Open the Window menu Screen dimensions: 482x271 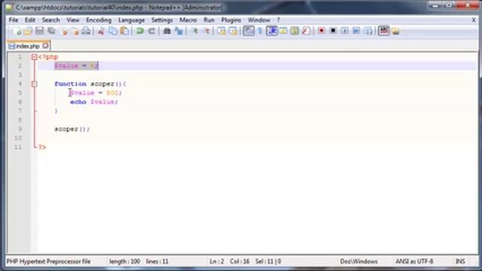coord(259,20)
